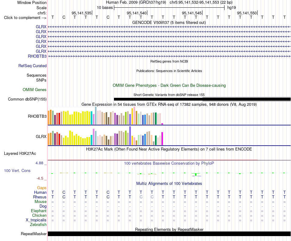The width and height of the screenshot is (291, 241).
Task: Click position marker 95,141,550 on ruler
Action: (247, 13)
